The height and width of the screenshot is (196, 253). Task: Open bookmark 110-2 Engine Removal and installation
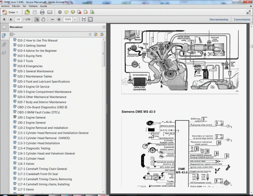coord(43,128)
